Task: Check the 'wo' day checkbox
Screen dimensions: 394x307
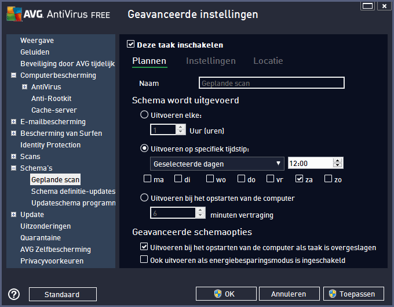Action: 210,179
